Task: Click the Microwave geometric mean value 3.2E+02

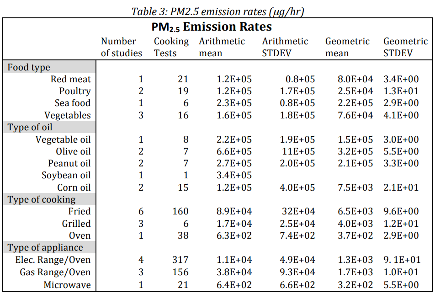Action: (355, 285)
